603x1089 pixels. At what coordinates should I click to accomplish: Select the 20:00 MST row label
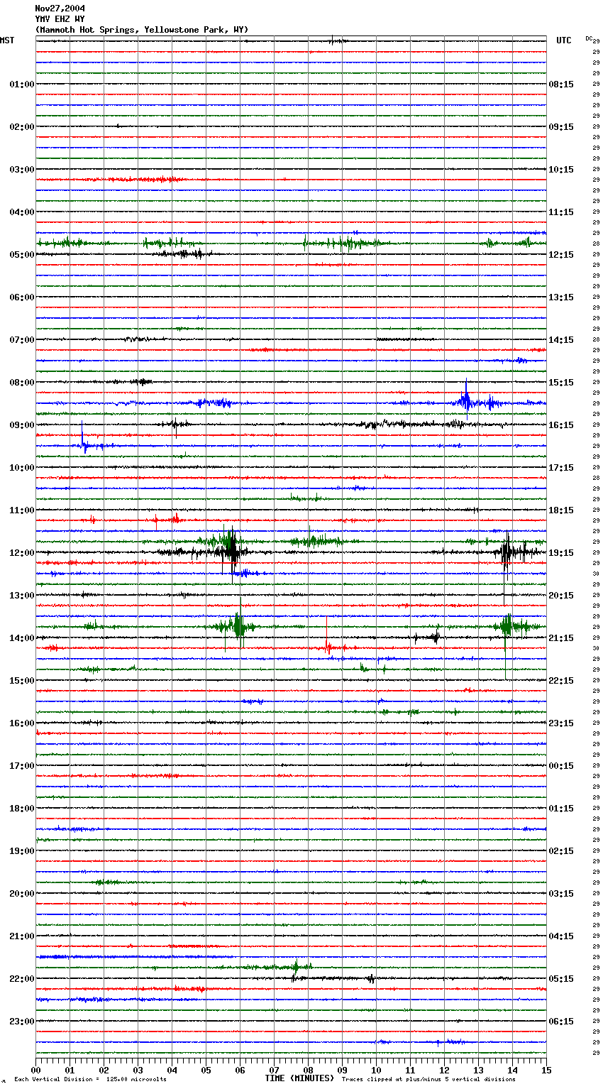click(22, 894)
